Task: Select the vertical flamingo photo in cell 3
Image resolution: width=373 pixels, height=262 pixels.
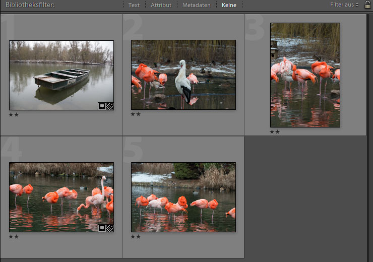Action: point(305,75)
